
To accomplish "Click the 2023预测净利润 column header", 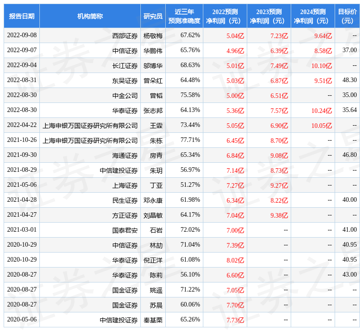I will [x=269, y=16].
